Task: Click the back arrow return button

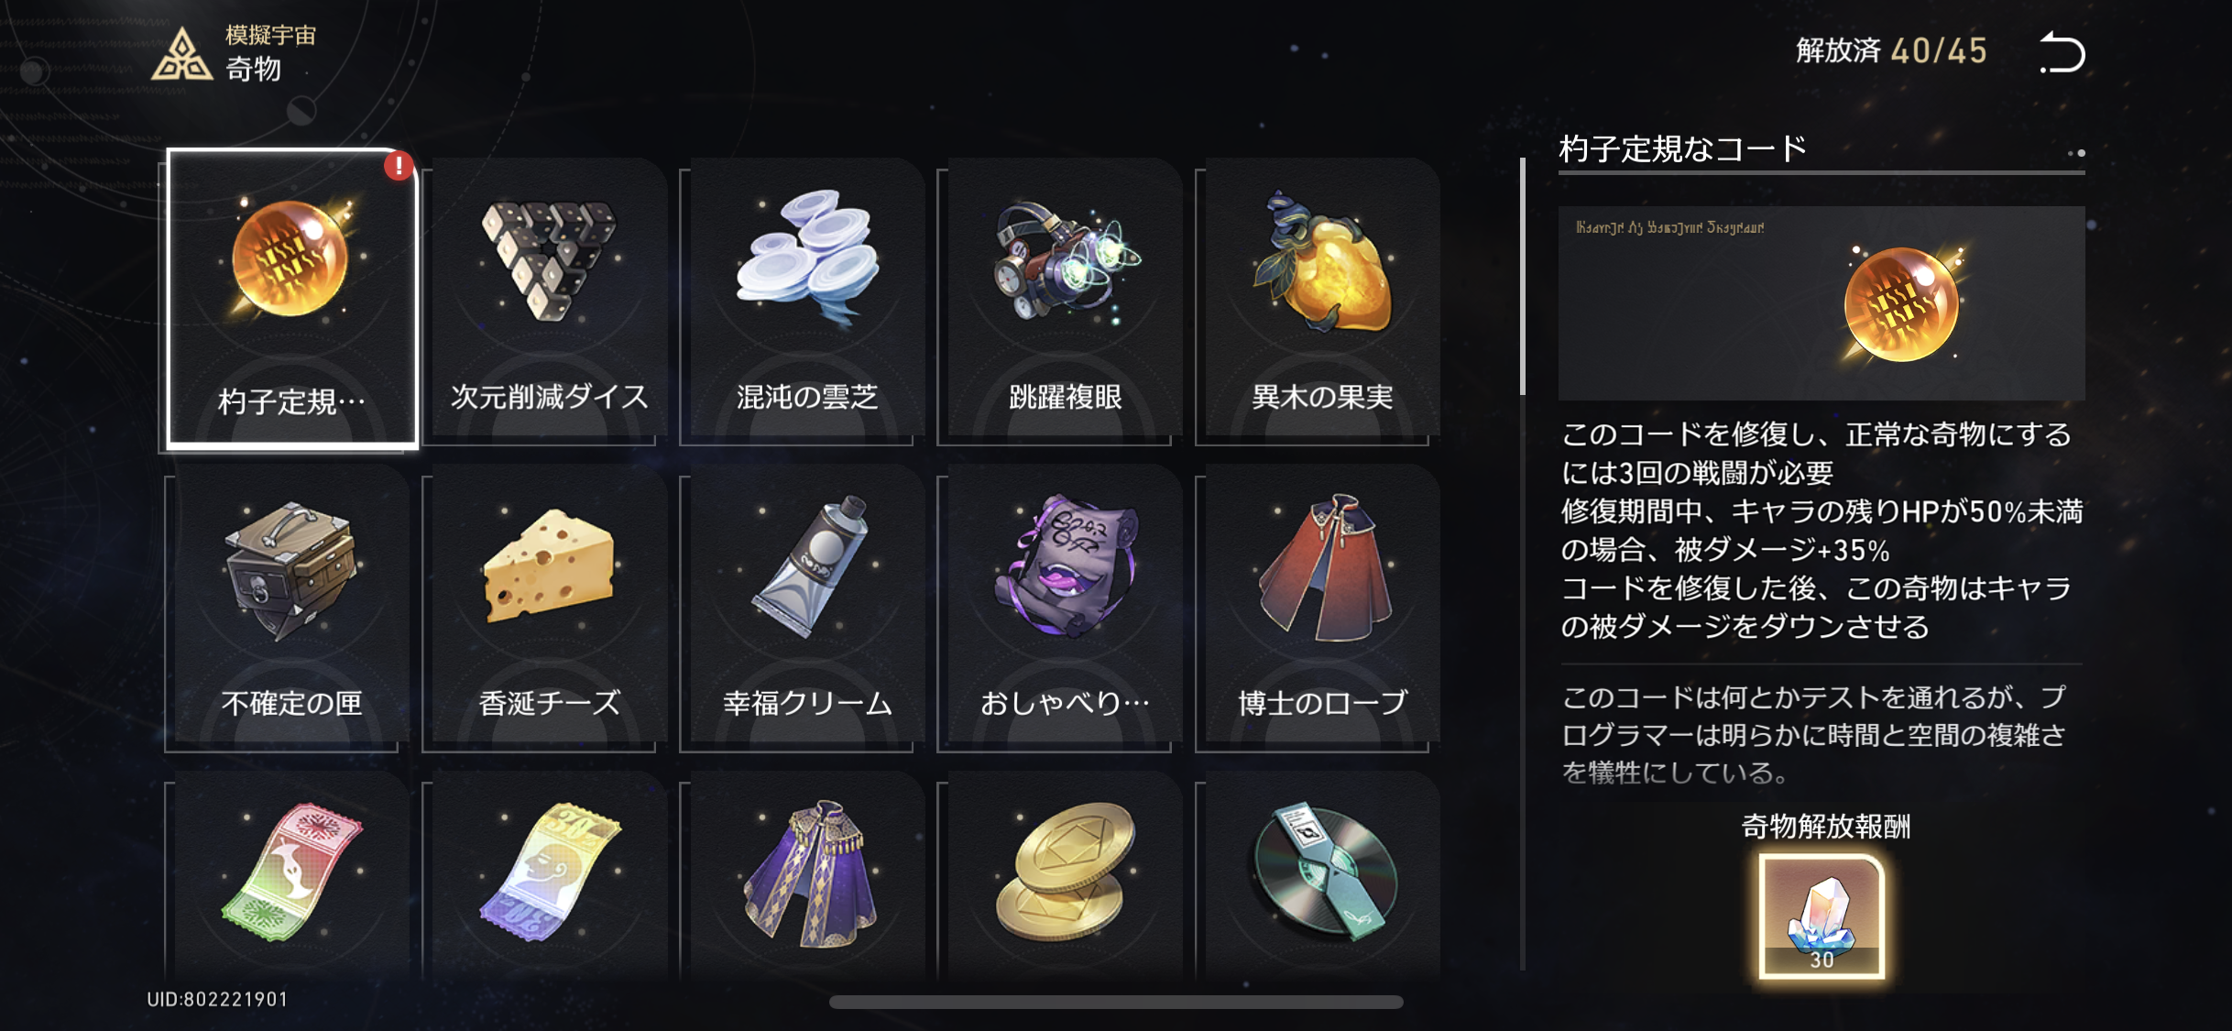Action: pyautogui.click(x=2062, y=52)
